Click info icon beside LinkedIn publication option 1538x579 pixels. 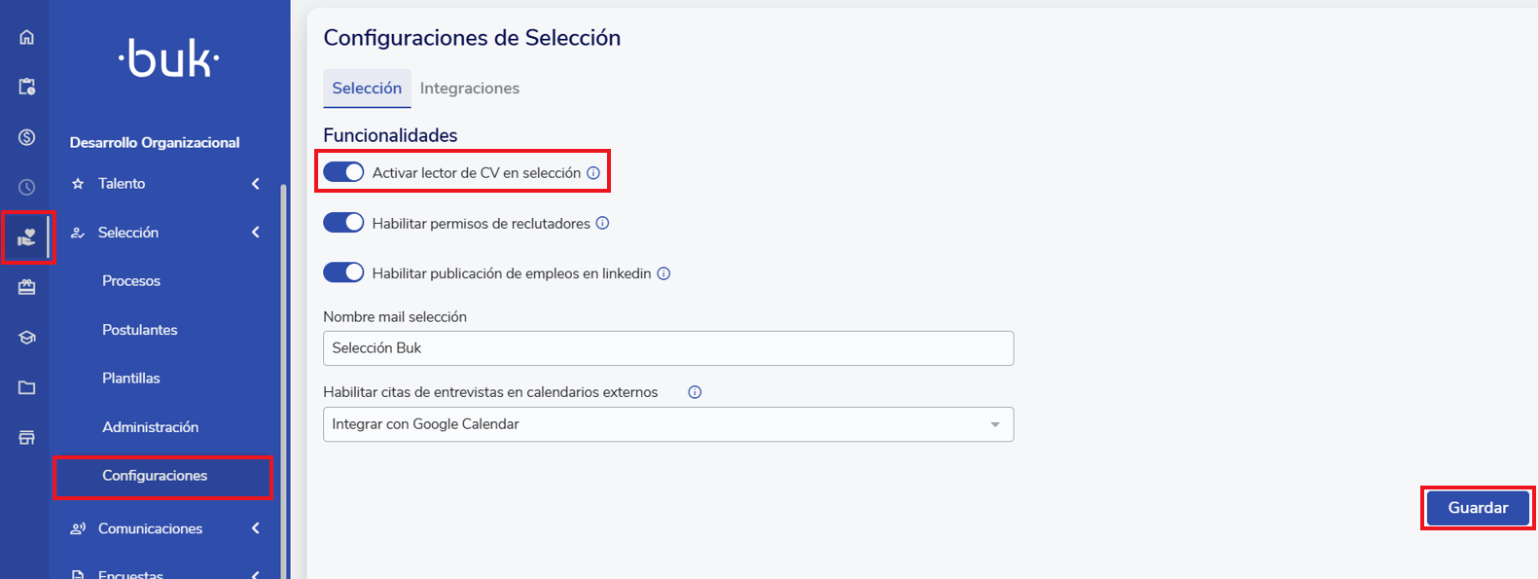(x=663, y=273)
